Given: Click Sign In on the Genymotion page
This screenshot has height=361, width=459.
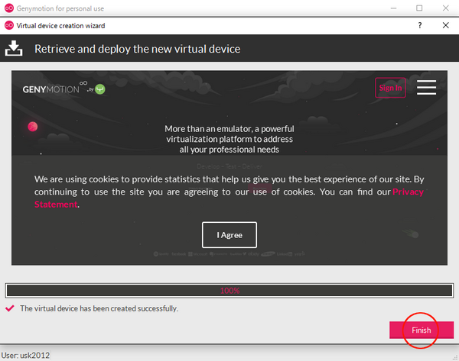Looking at the screenshot, I should click(x=390, y=88).
